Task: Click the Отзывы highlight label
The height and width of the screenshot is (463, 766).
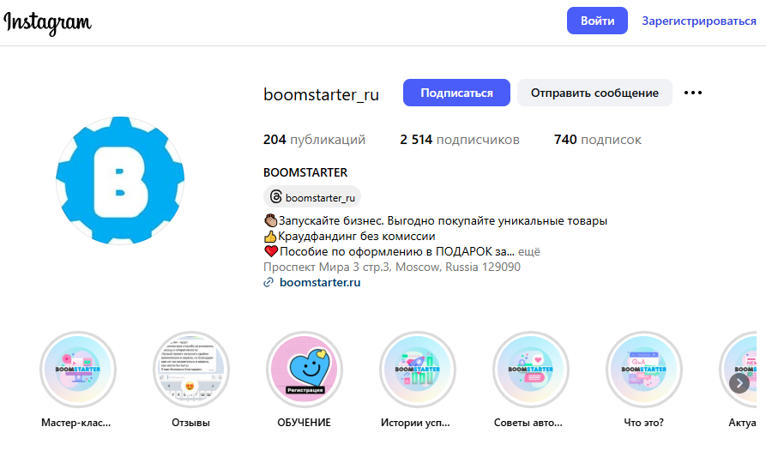Action: (190, 423)
